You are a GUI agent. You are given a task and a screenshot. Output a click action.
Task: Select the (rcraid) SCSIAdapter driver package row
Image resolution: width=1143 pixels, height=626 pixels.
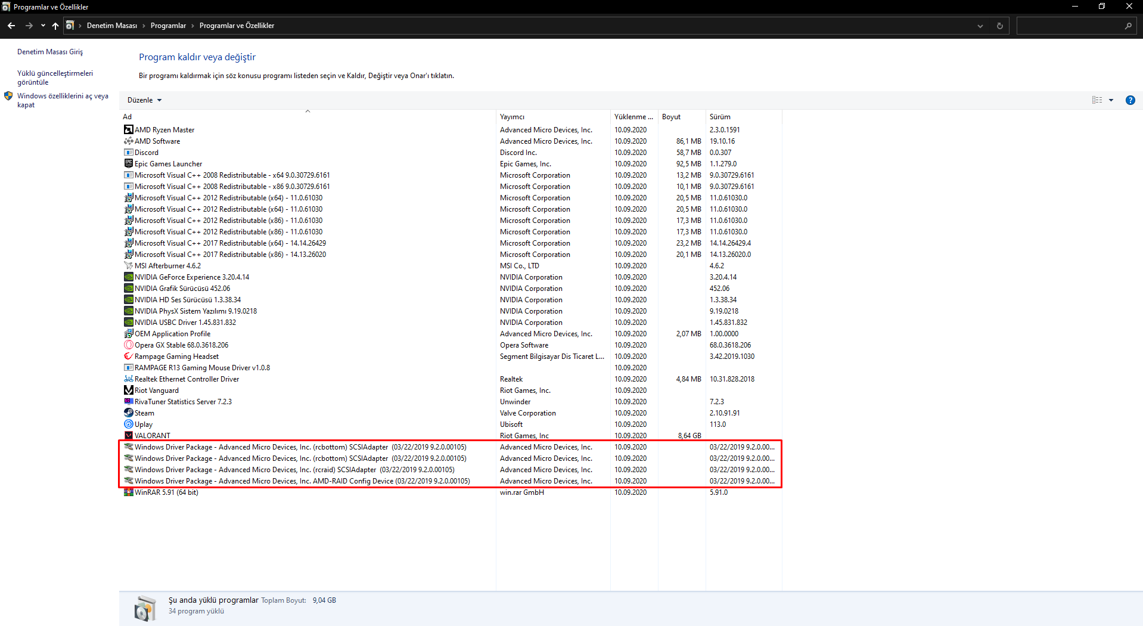451,469
